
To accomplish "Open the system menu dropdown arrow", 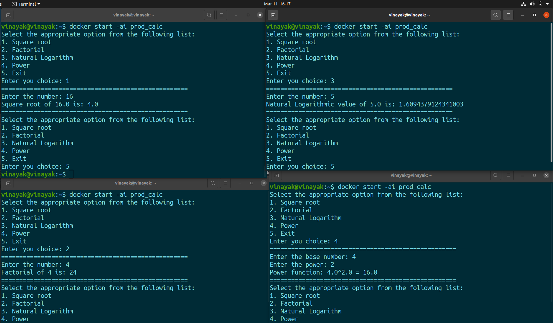I will [x=547, y=4].
